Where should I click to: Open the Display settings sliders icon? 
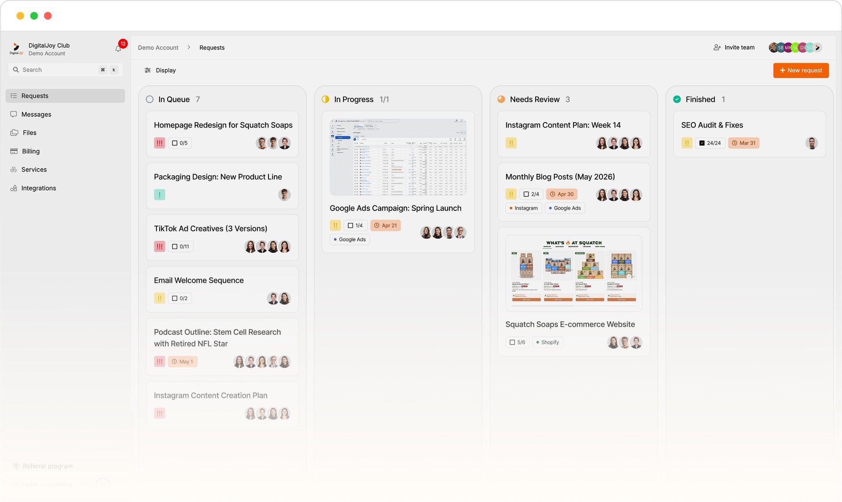(x=148, y=70)
